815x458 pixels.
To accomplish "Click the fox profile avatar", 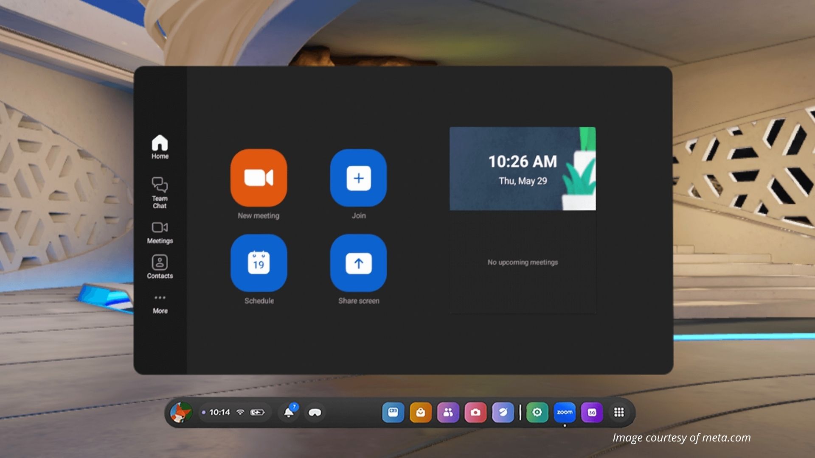I will [x=181, y=412].
